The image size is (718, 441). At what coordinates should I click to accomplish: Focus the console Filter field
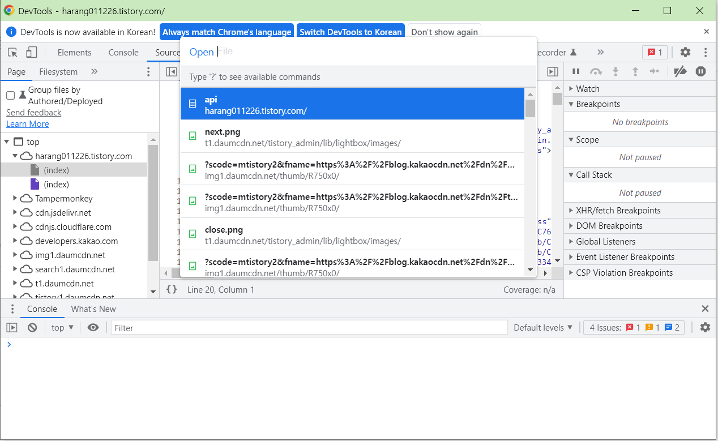[309, 327]
